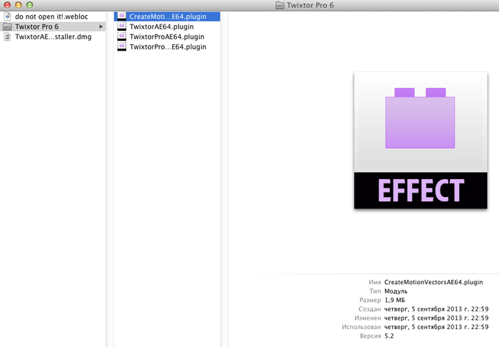This screenshot has height=347, width=499.
Task: Select TwixtorAE...staller.dmg file
Action: (x=53, y=37)
